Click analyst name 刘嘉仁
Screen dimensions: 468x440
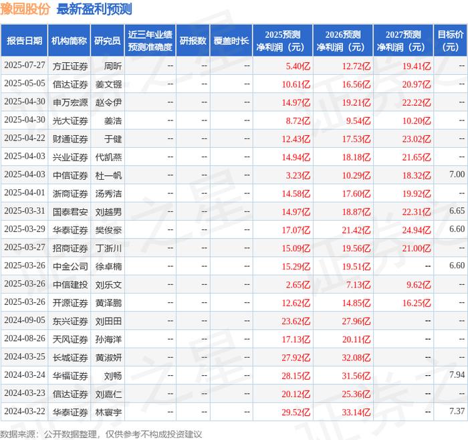108,394
